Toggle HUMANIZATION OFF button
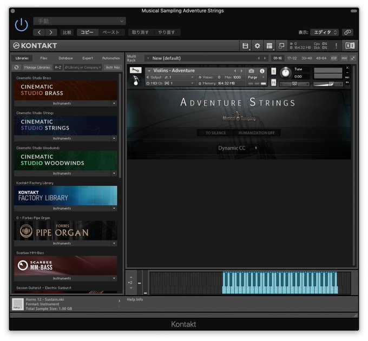 [257, 133]
